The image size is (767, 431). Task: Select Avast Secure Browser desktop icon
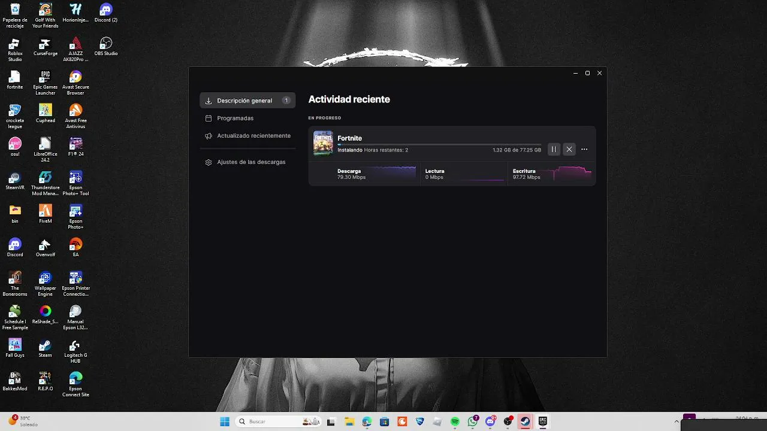(x=76, y=83)
